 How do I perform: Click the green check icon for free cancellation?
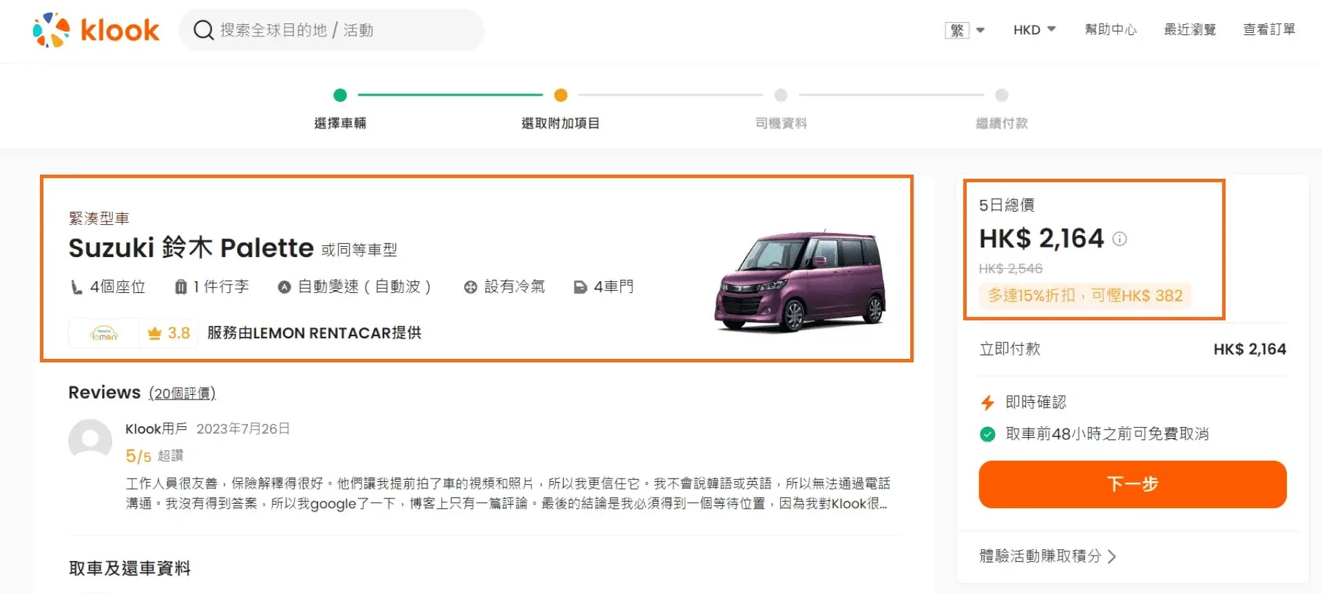(x=987, y=434)
